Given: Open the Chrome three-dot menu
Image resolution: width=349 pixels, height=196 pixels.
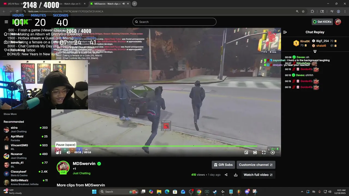Looking at the screenshot, I should click(344, 11).
